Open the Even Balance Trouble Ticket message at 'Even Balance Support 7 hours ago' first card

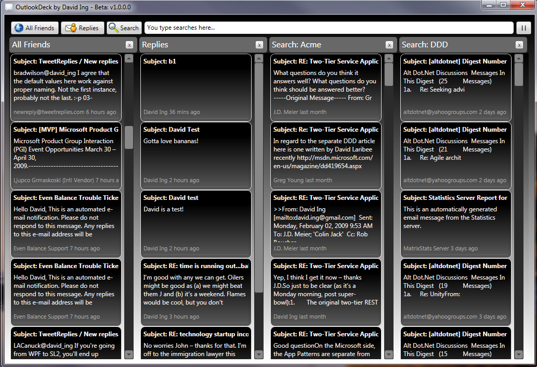(66, 224)
